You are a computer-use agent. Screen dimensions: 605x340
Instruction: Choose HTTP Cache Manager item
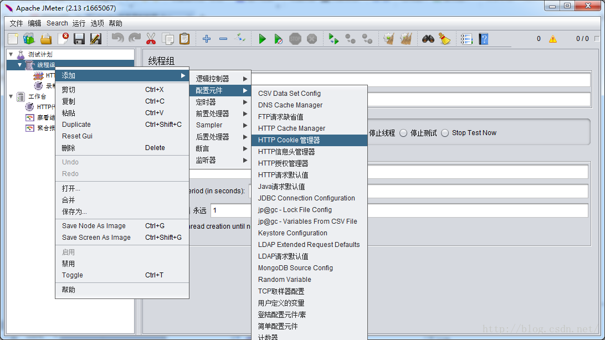pyautogui.click(x=310, y=128)
